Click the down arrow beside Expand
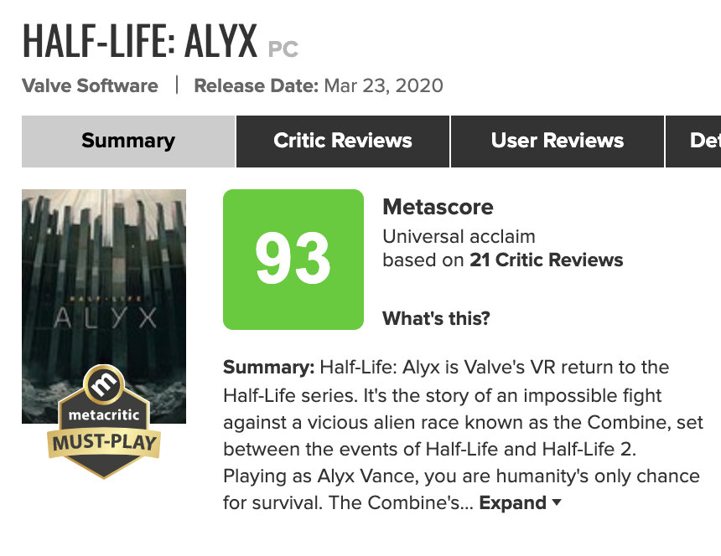 click(556, 503)
